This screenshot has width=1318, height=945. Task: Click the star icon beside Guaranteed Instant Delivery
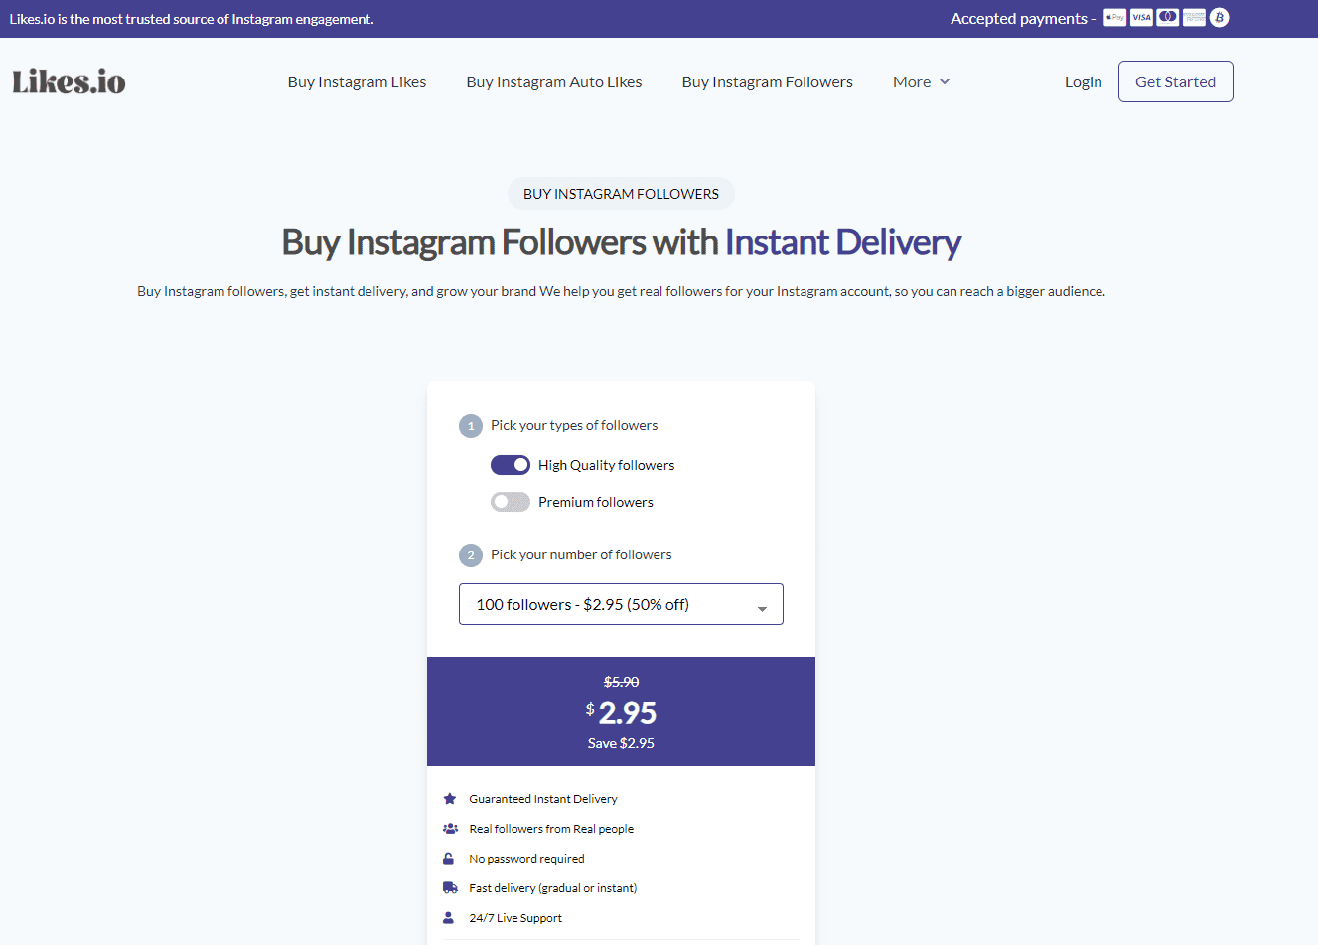pos(450,798)
